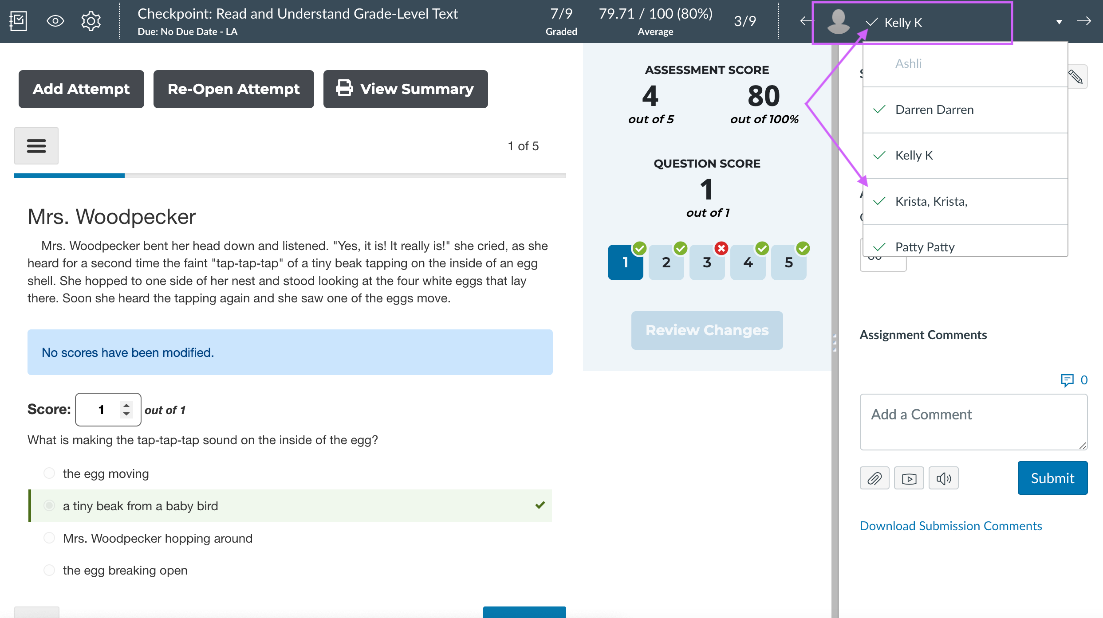Select radio button for the egg moving
The image size is (1103, 618).
click(x=48, y=473)
